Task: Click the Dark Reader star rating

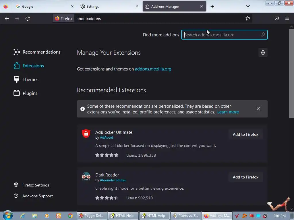Action: coord(107,198)
